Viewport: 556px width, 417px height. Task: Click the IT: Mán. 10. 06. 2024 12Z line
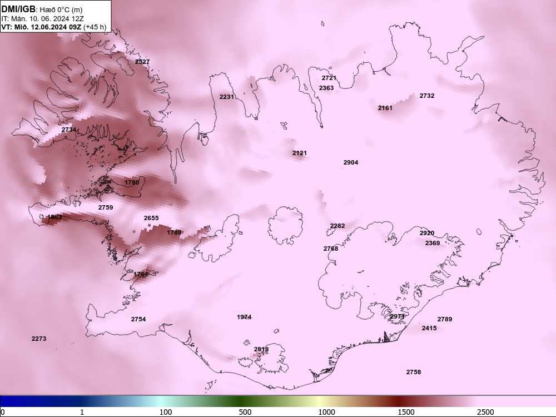coord(42,18)
